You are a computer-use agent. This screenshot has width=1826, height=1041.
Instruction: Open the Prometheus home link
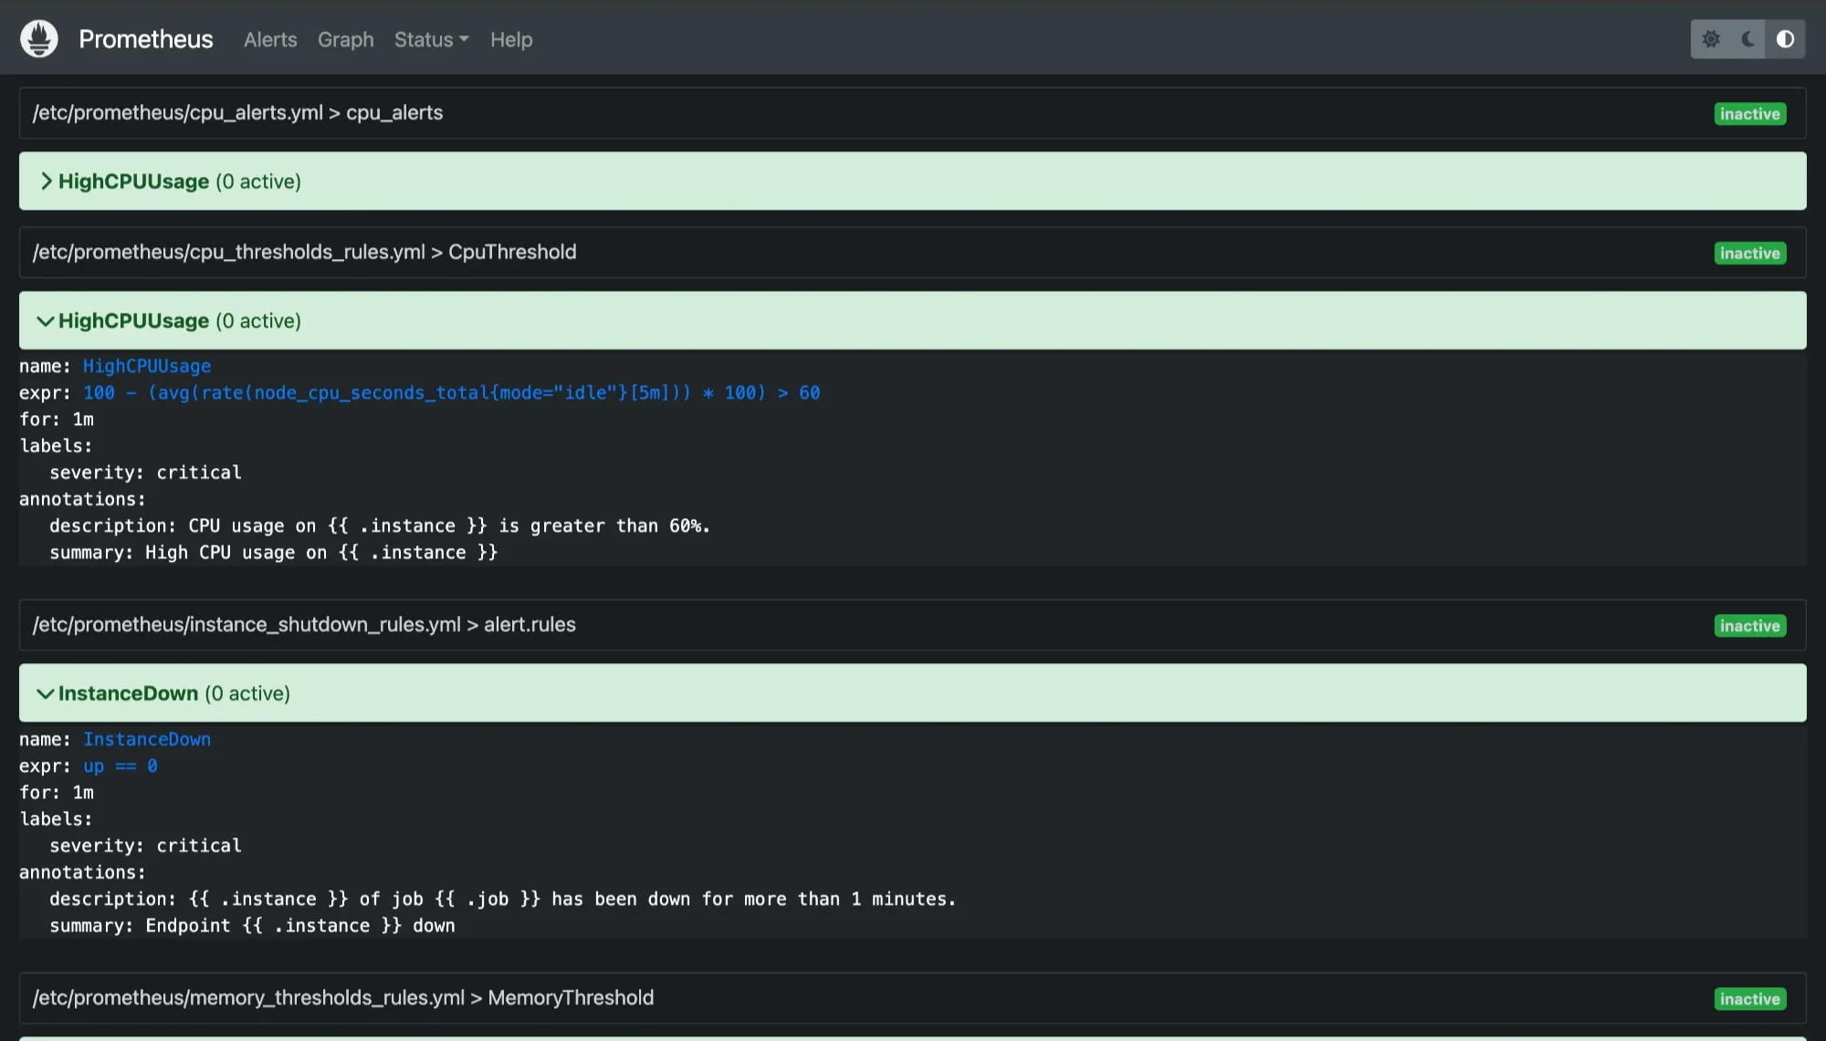pyautogui.click(x=146, y=39)
